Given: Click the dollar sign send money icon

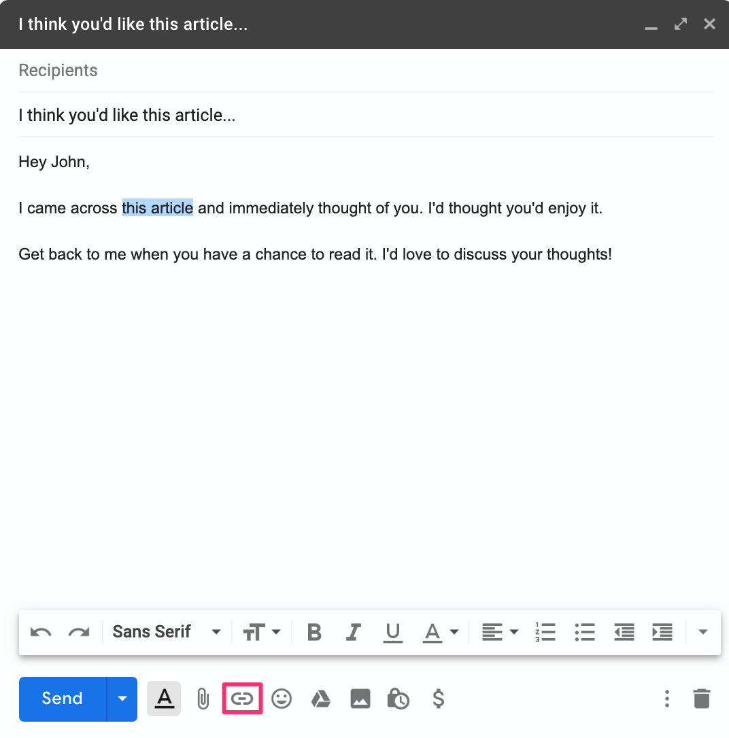Looking at the screenshot, I should tap(439, 699).
